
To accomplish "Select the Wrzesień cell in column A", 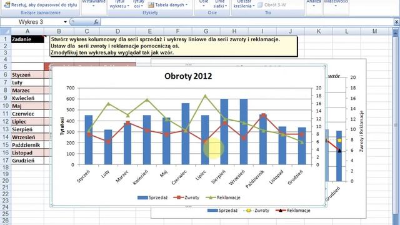I will pyautogui.click(x=27, y=137).
